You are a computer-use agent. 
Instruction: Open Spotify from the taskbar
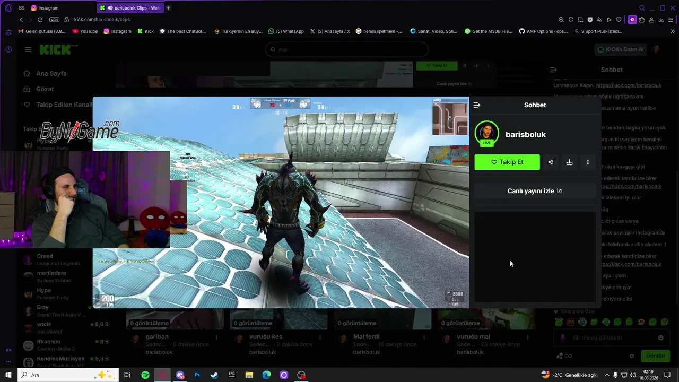pos(145,375)
